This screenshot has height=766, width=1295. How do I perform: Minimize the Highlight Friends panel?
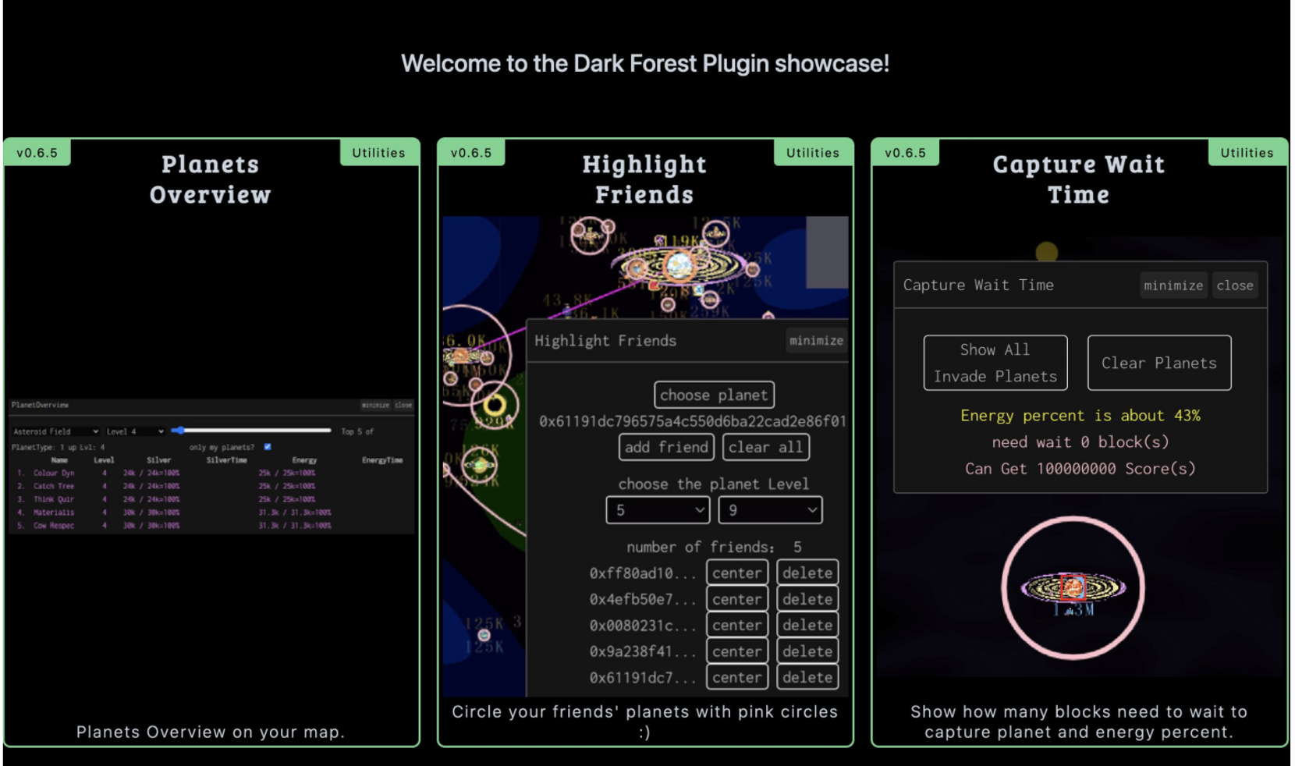(816, 341)
